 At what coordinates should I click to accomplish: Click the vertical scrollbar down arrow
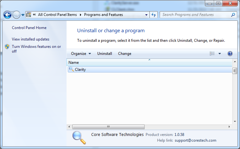click(x=235, y=122)
